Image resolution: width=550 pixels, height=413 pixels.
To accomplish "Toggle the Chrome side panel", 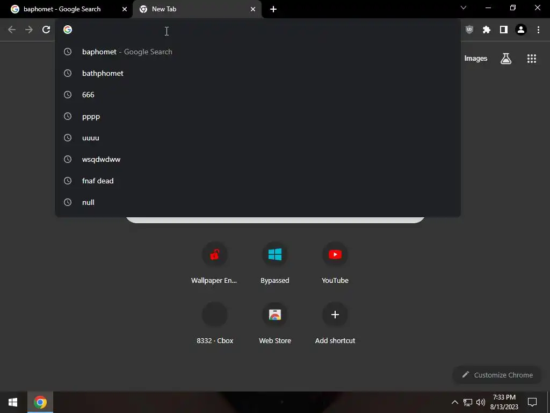I will 504,30.
